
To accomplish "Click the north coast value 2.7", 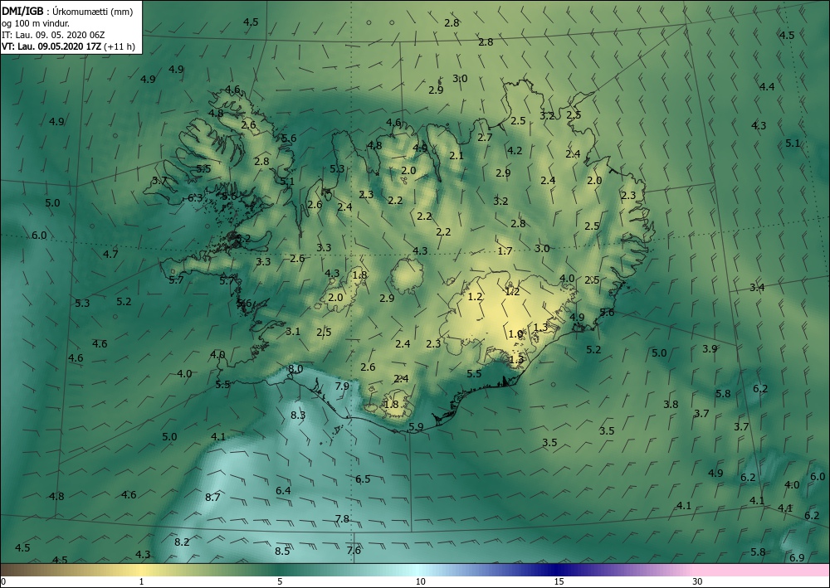I will pos(485,138).
